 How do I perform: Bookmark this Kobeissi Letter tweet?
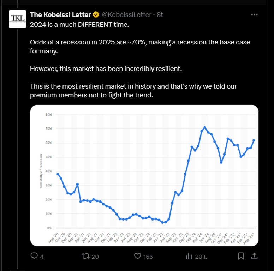click(241, 256)
